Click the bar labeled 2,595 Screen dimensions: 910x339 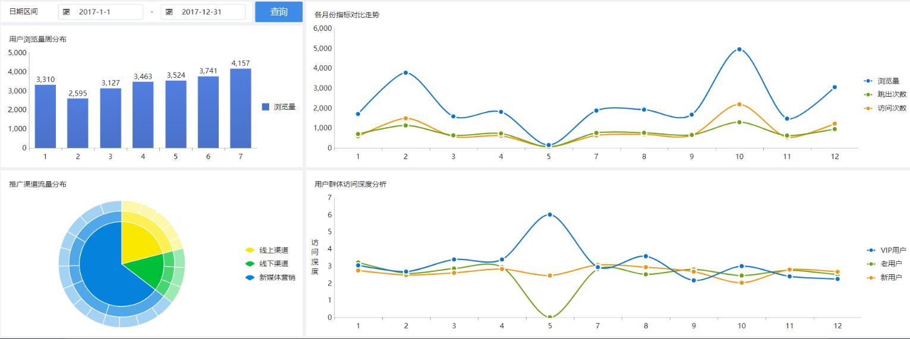point(78,123)
